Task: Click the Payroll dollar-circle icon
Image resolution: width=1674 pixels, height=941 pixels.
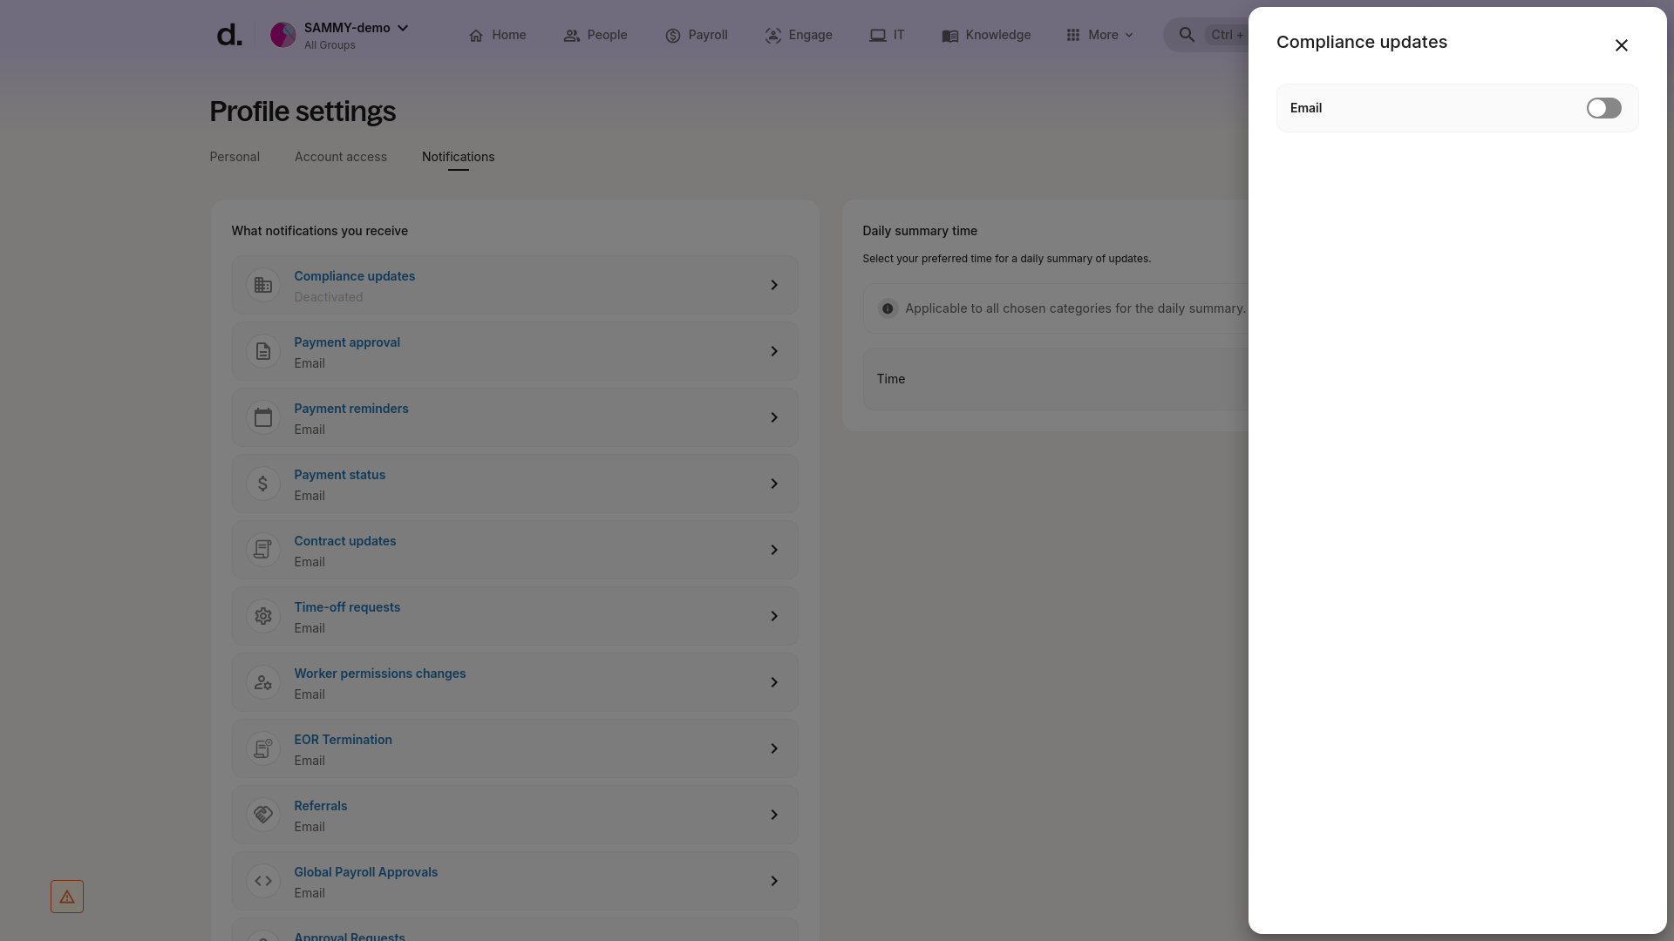Action: click(672, 36)
